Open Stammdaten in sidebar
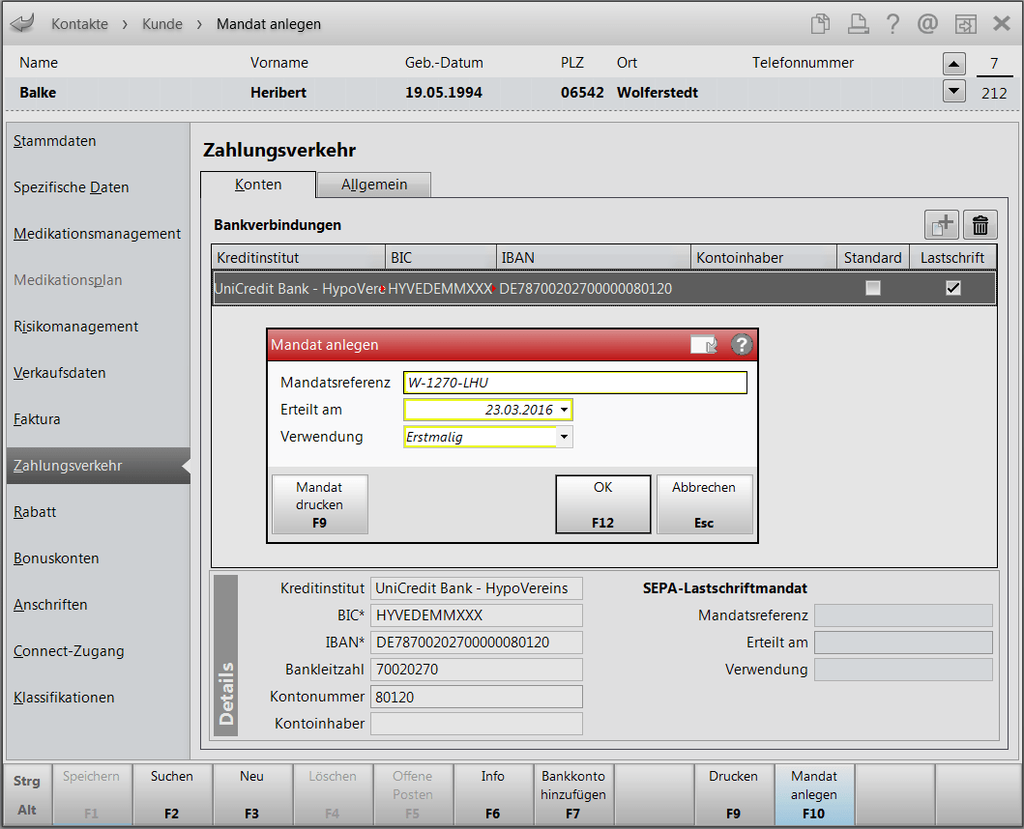This screenshot has height=829, width=1024. tap(55, 141)
